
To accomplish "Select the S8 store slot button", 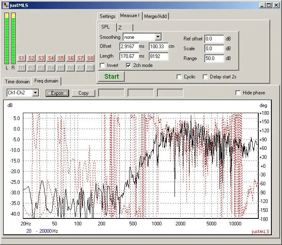I will (x=90, y=58).
